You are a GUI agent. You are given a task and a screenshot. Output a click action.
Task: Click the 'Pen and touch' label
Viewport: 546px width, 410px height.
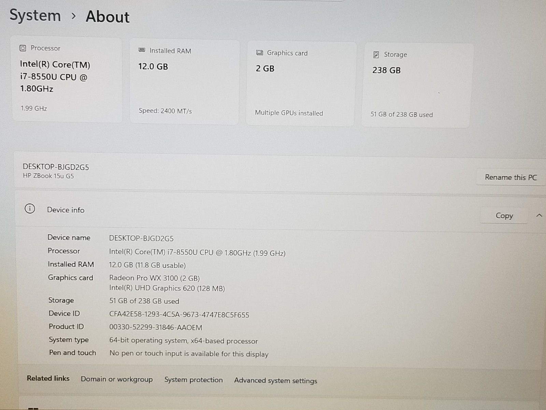(x=72, y=353)
